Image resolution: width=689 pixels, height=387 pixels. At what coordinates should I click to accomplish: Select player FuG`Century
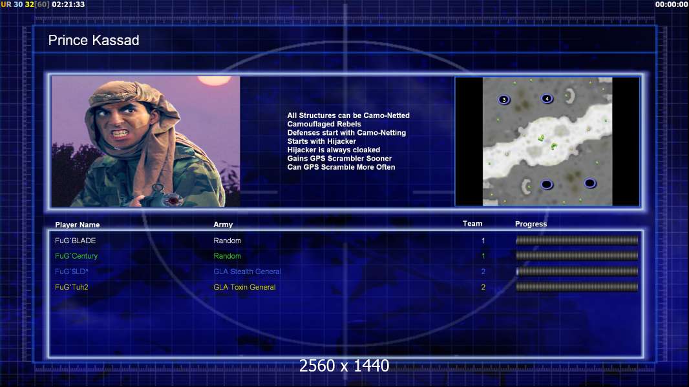click(x=76, y=256)
